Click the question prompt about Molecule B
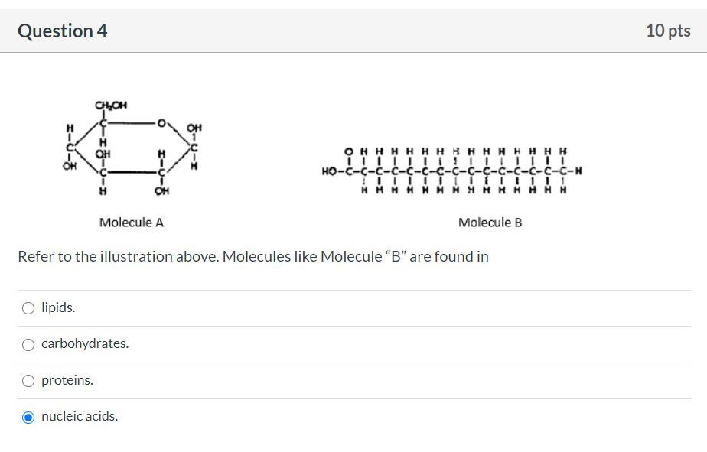Image resolution: width=707 pixels, height=452 pixels. click(252, 256)
